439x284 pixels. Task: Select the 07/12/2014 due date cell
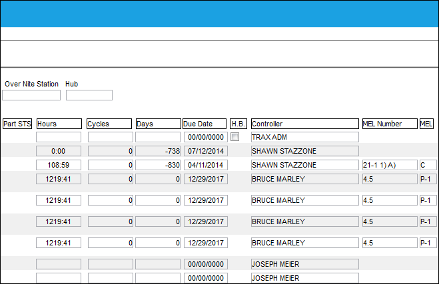[x=206, y=151]
